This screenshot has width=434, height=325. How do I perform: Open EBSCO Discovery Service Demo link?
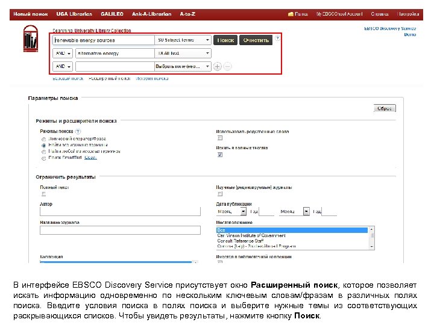click(390, 31)
